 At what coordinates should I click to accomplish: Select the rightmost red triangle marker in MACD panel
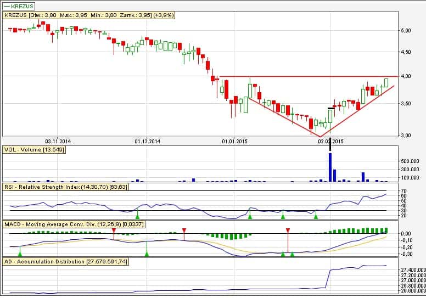coord(287,230)
